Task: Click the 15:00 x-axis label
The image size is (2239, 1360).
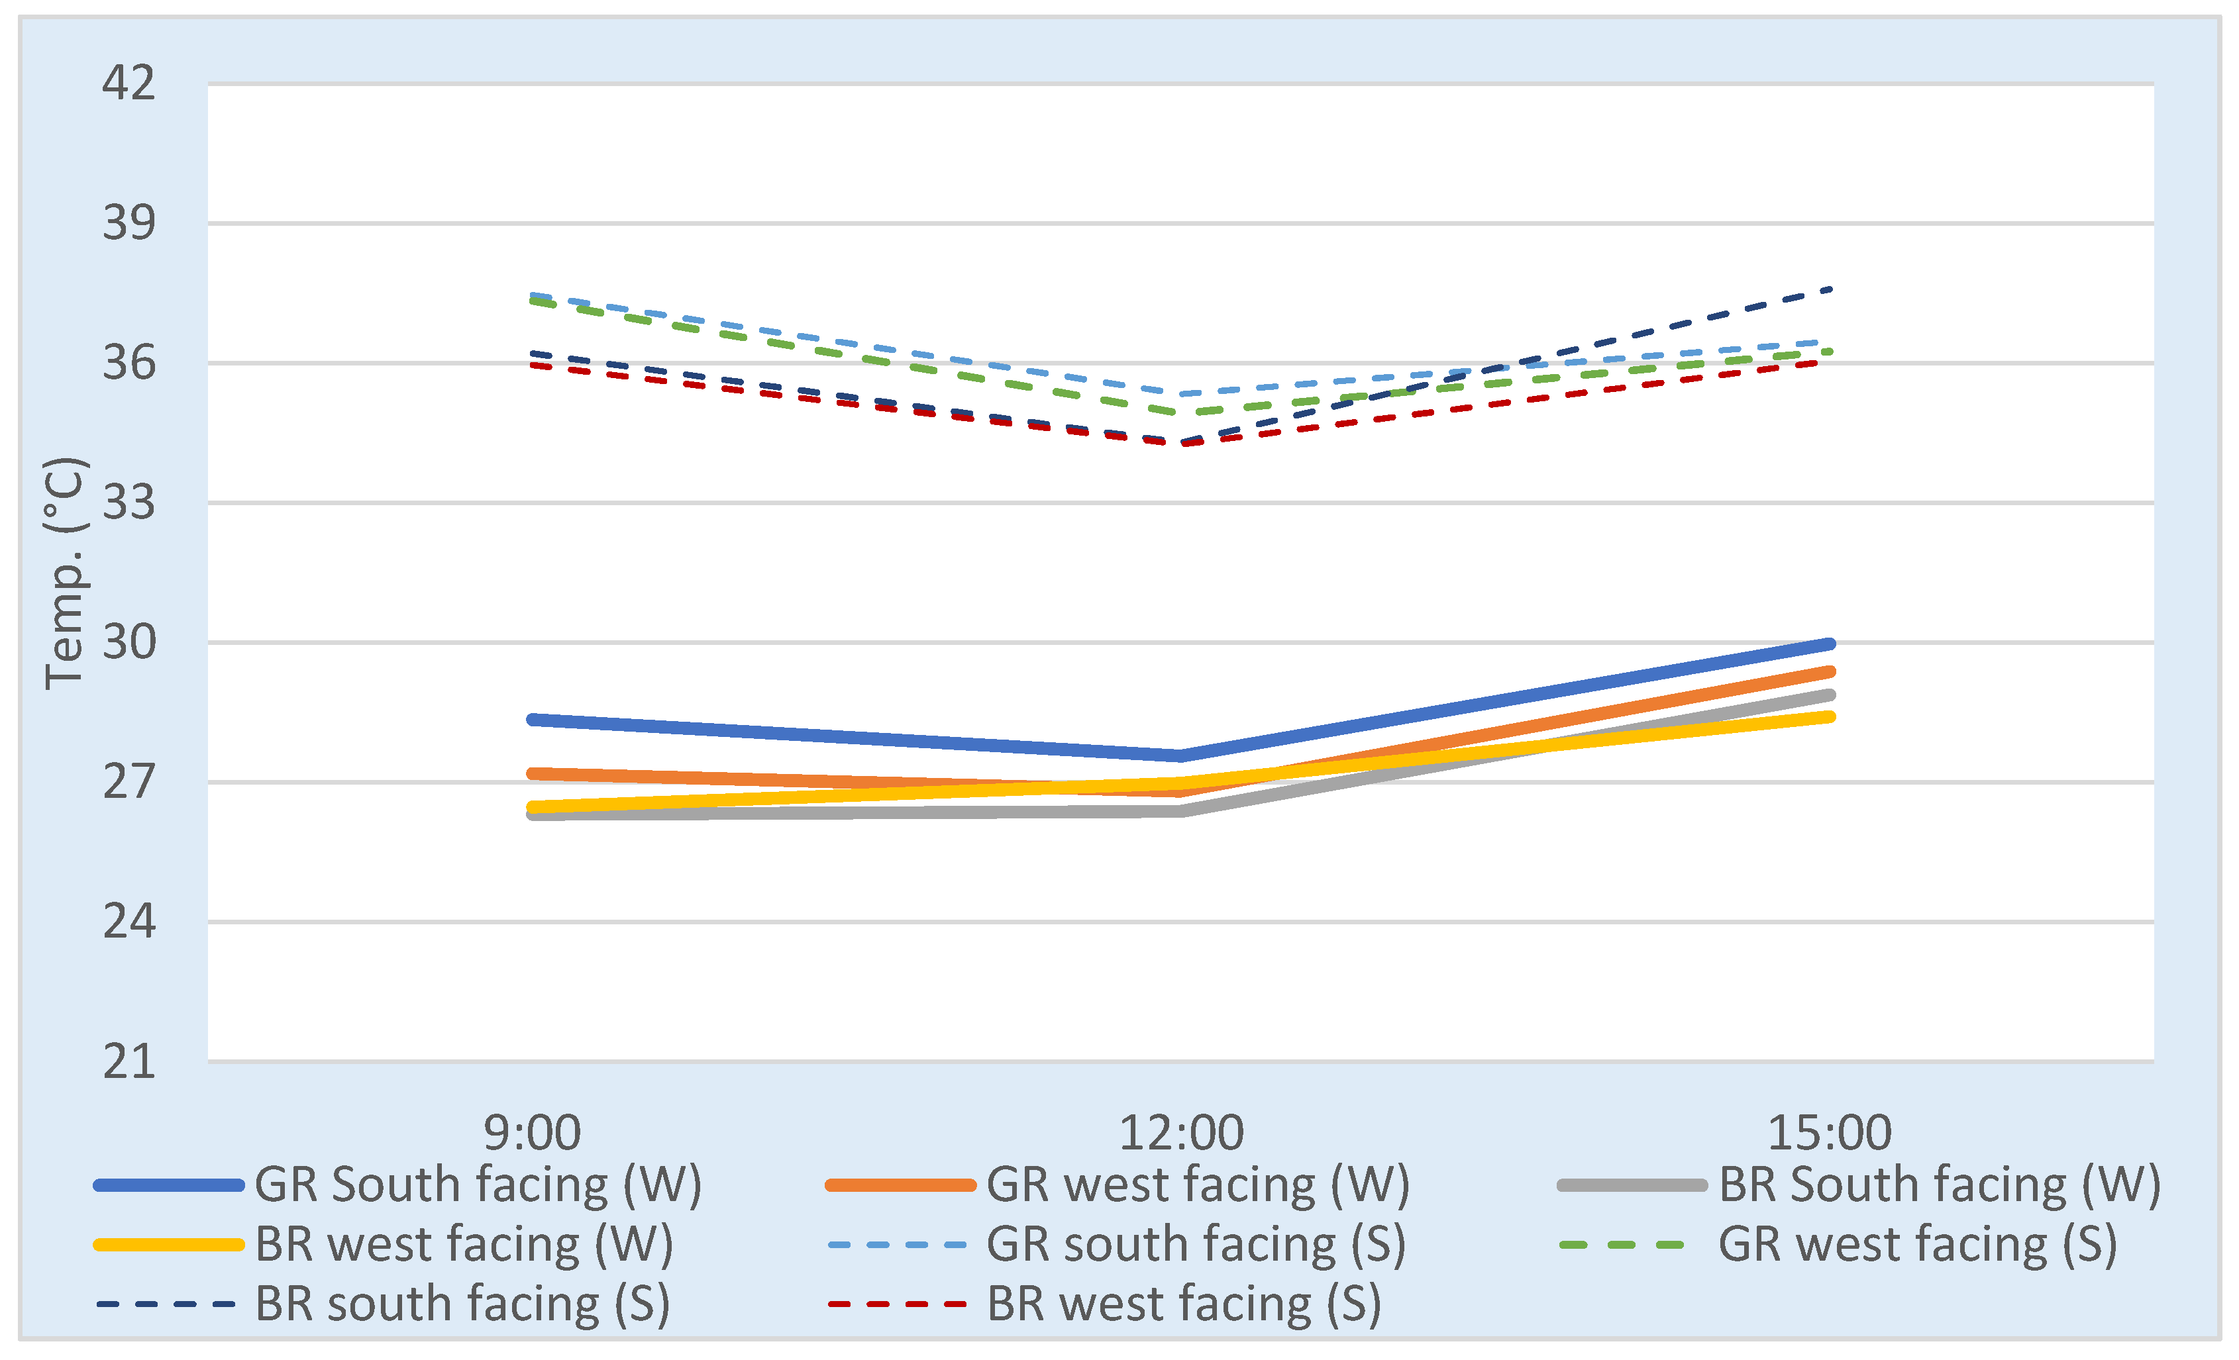Action: pyautogui.click(x=1829, y=1133)
